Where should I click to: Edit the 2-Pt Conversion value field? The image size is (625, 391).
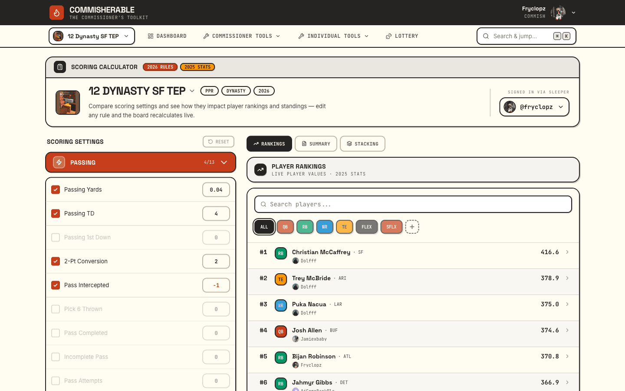click(216, 261)
